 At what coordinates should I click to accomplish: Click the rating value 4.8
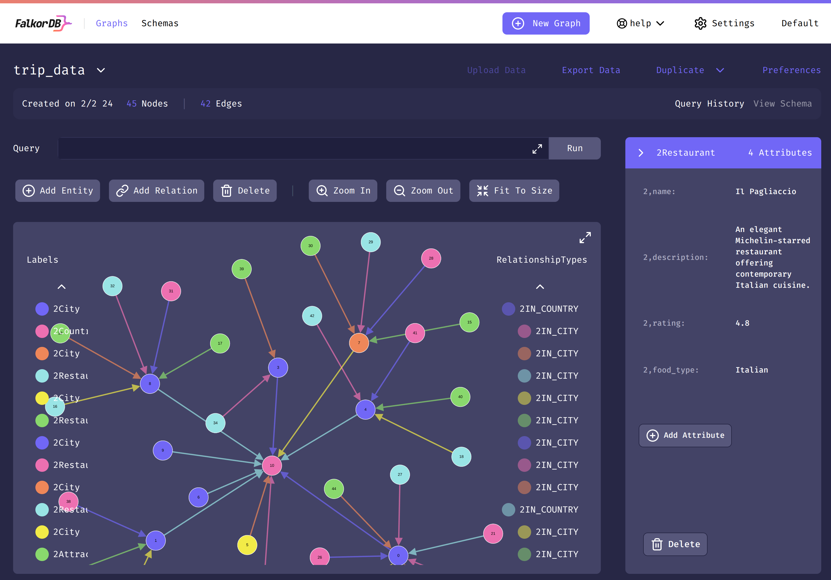coord(742,323)
